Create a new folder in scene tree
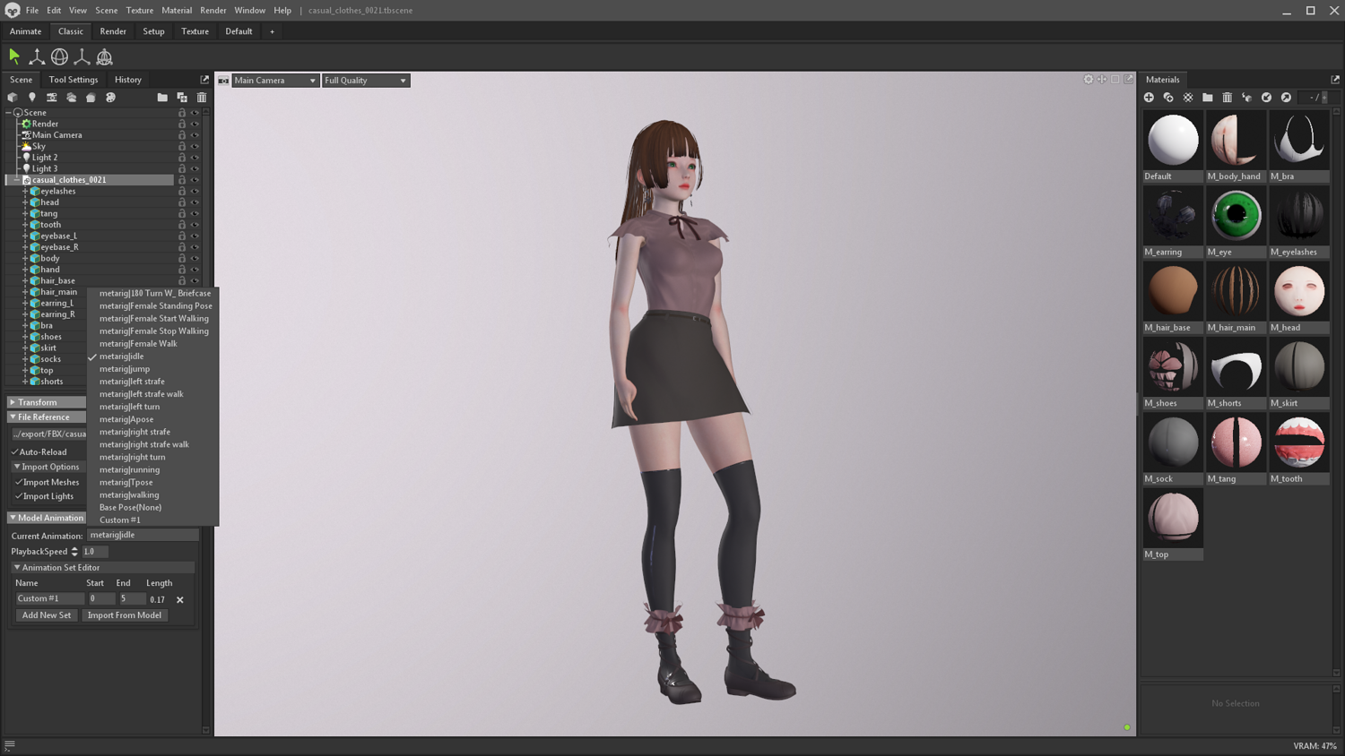The image size is (1345, 756). tap(162, 98)
